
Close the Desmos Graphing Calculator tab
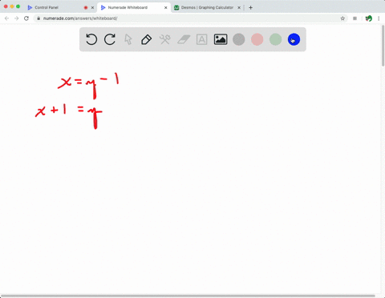pyautogui.click(x=239, y=8)
